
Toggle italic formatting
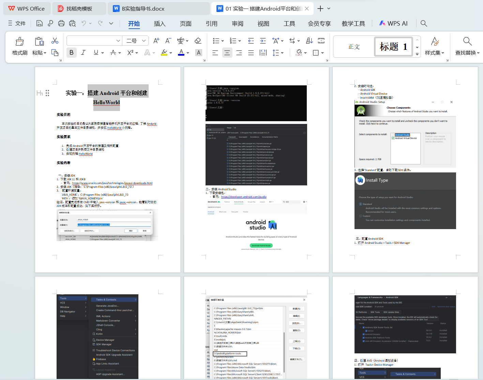click(x=83, y=53)
